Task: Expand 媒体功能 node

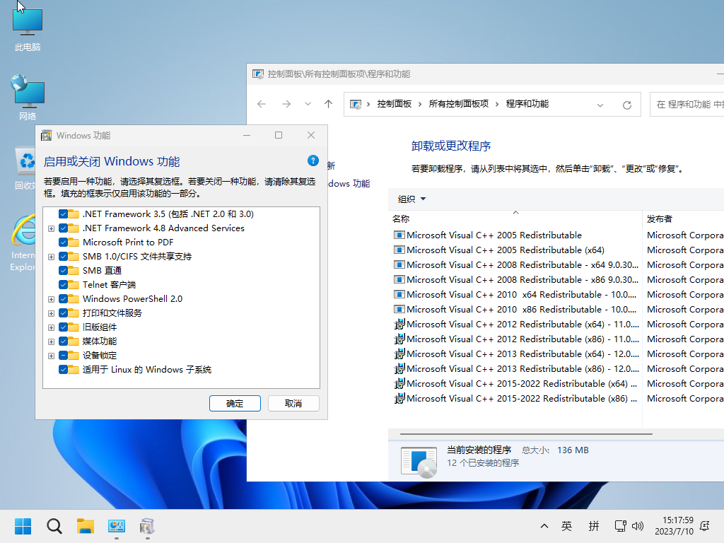Action: tap(51, 341)
